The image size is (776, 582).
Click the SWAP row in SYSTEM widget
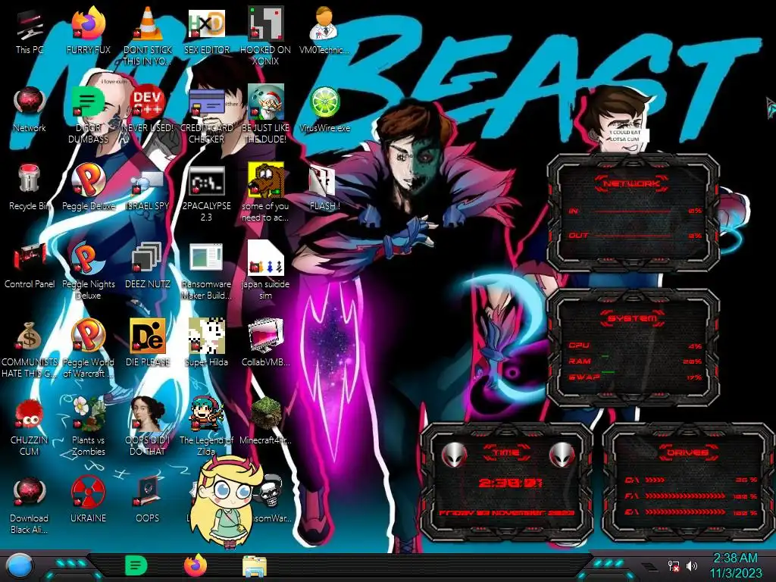pos(635,377)
